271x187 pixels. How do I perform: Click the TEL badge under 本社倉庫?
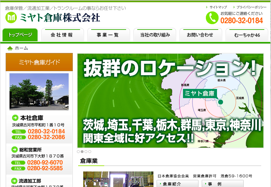coord(19,132)
